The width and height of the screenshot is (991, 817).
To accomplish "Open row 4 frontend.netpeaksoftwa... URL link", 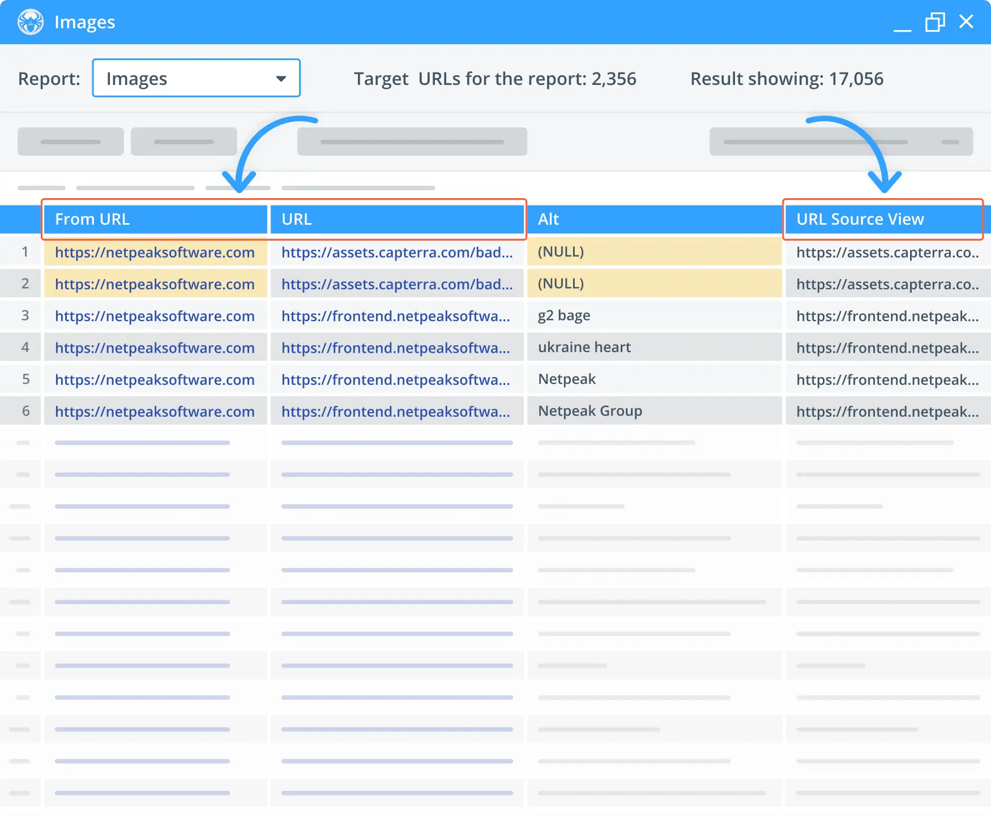I will pyautogui.click(x=396, y=347).
